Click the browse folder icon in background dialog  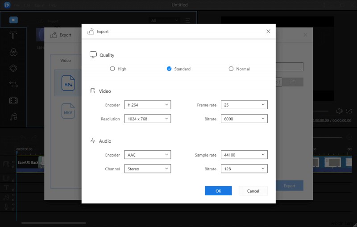pos(293,82)
